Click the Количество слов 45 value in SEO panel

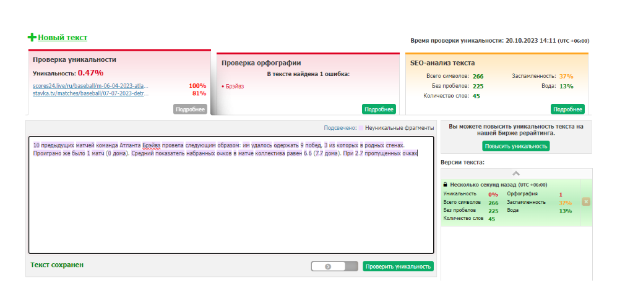476,96
